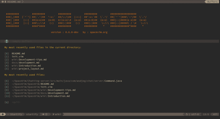Image resolution: width=220 pixels, height=119 pixels.
Task: Click the window number icon in statusline
Action: (2, 114)
